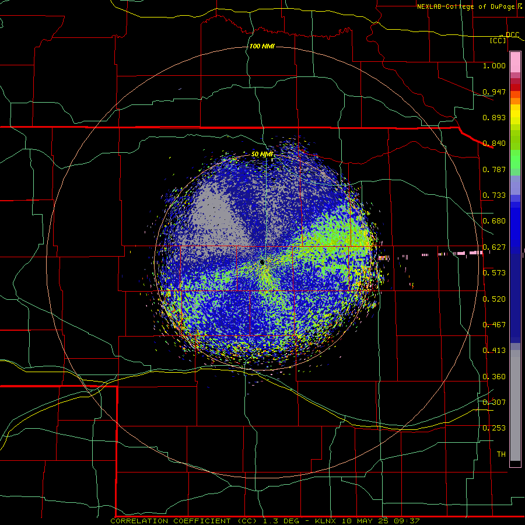Pick the pink segment at color bar top
525x525 pixels.
[515, 62]
